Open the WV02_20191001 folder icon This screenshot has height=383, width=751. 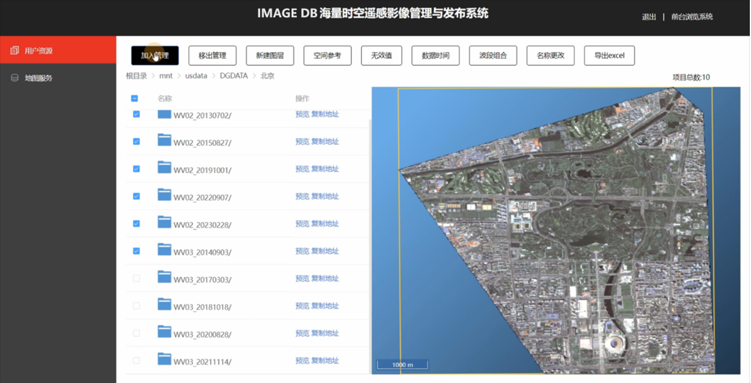(164, 168)
